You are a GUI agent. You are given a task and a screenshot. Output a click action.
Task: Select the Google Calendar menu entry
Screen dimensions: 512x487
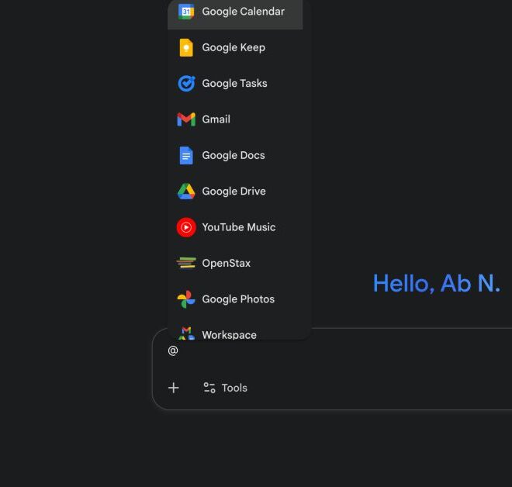[x=235, y=13]
